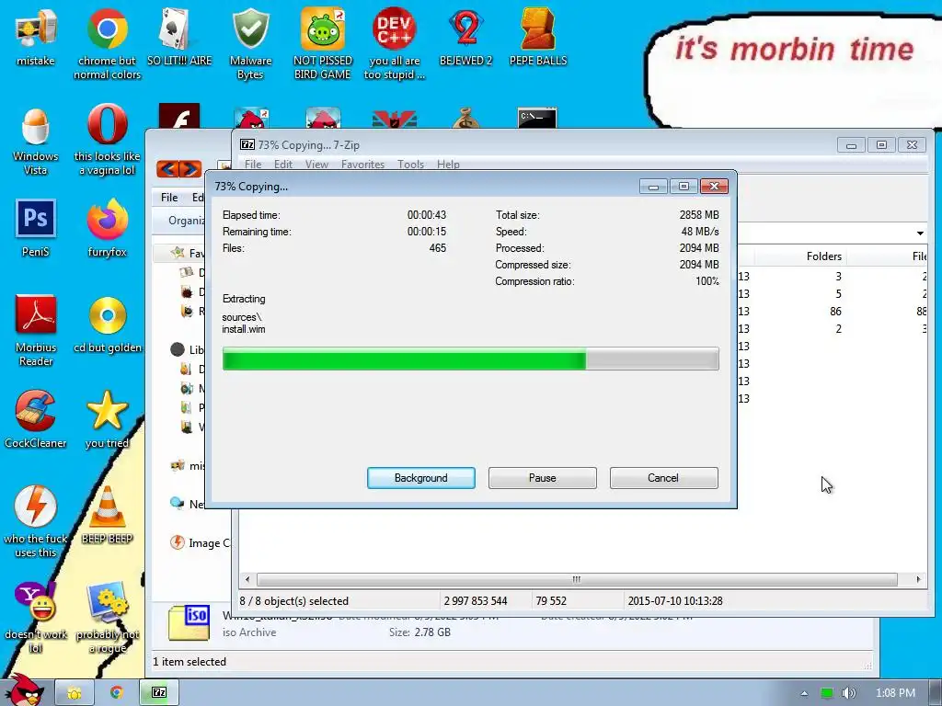Click the Explorer forward arrow button
Viewport: 942px width, 706px height.
pos(190,169)
